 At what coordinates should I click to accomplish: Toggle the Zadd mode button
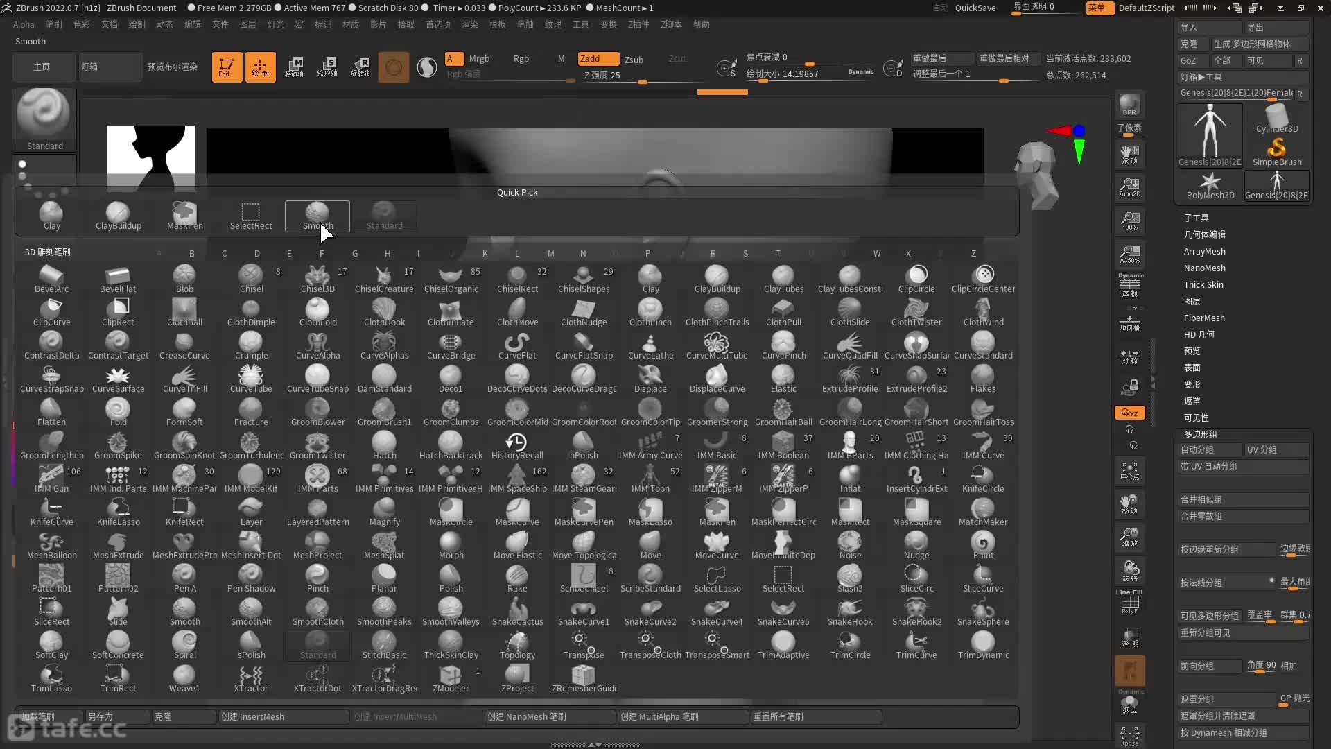pos(598,59)
